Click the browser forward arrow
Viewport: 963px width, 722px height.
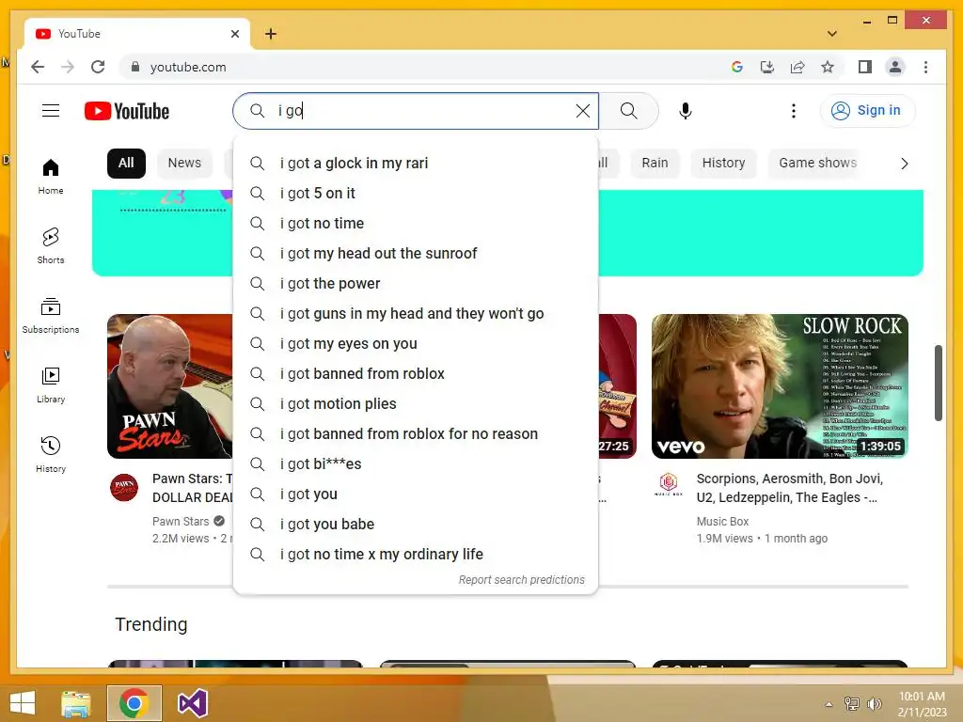(x=68, y=67)
